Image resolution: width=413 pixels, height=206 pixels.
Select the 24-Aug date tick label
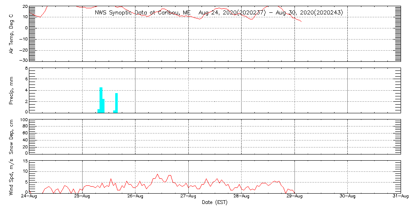pos(29,197)
